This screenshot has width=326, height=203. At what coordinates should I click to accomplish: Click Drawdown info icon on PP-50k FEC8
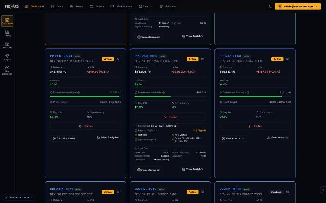click(x=248, y=93)
